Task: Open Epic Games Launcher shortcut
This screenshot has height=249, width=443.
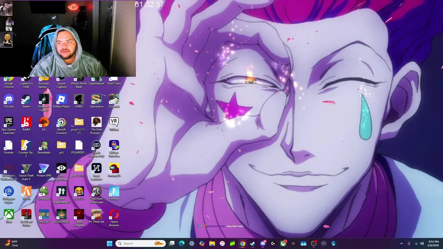Action: pos(9,126)
